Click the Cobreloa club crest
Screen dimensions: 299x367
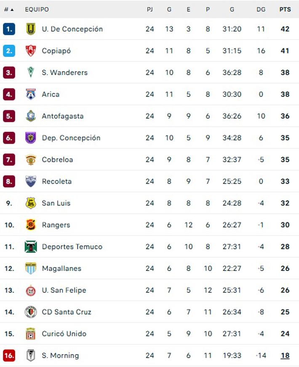click(31, 160)
